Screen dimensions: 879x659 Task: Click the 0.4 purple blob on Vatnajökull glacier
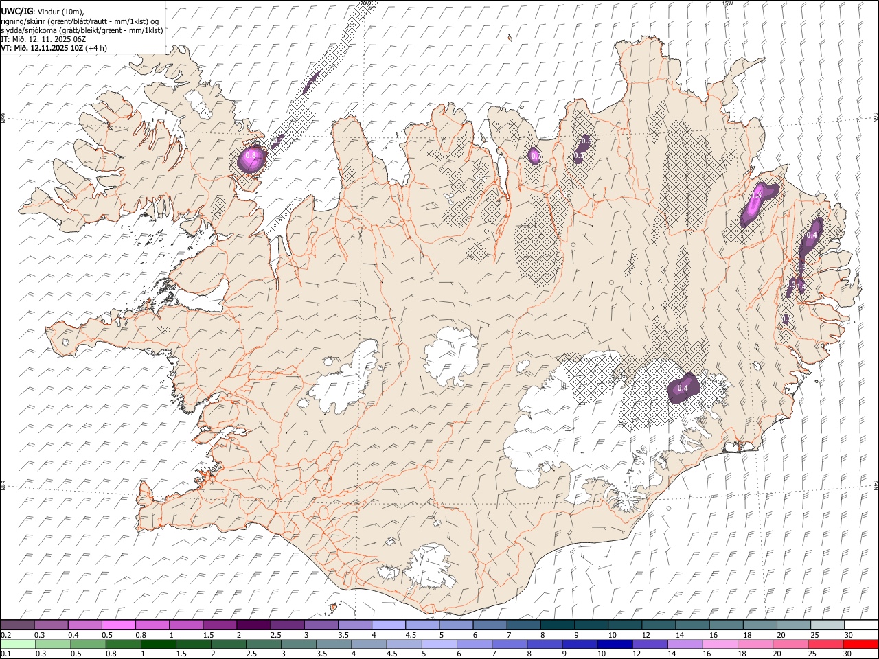coord(683,389)
